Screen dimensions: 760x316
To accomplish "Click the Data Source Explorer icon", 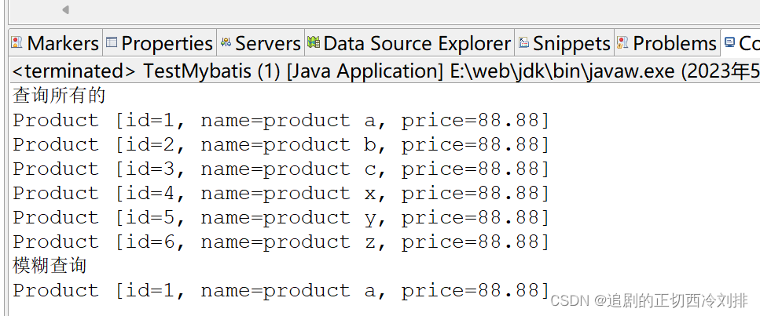I will (314, 42).
